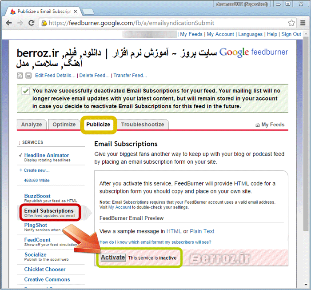The height and width of the screenshot is (290, 311).
Task: Switch to the Analyze tab
Action: tap(32, 125)
